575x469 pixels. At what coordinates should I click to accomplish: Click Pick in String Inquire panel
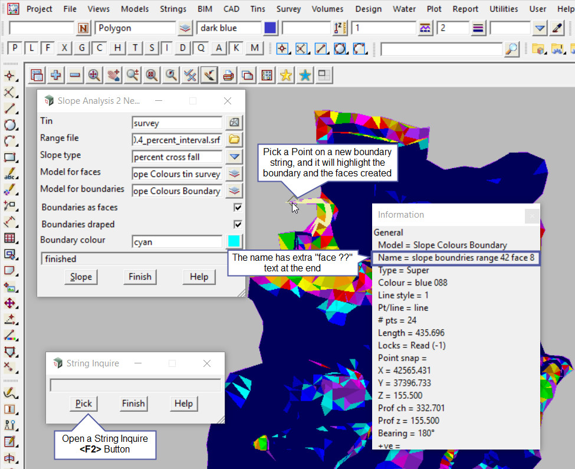[x=84, y=404]
